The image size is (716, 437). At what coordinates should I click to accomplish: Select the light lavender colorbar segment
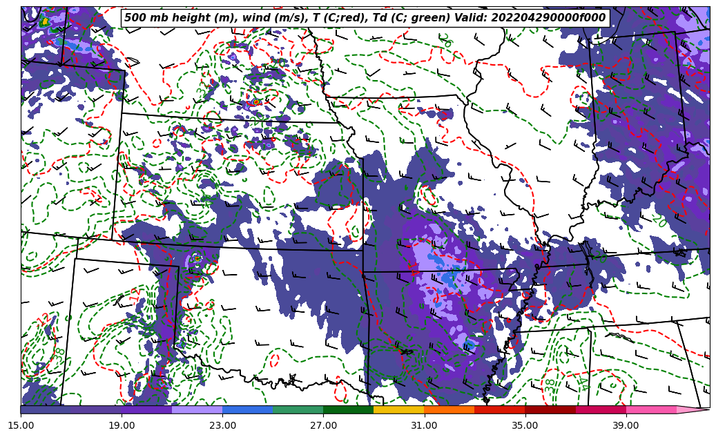197,409
